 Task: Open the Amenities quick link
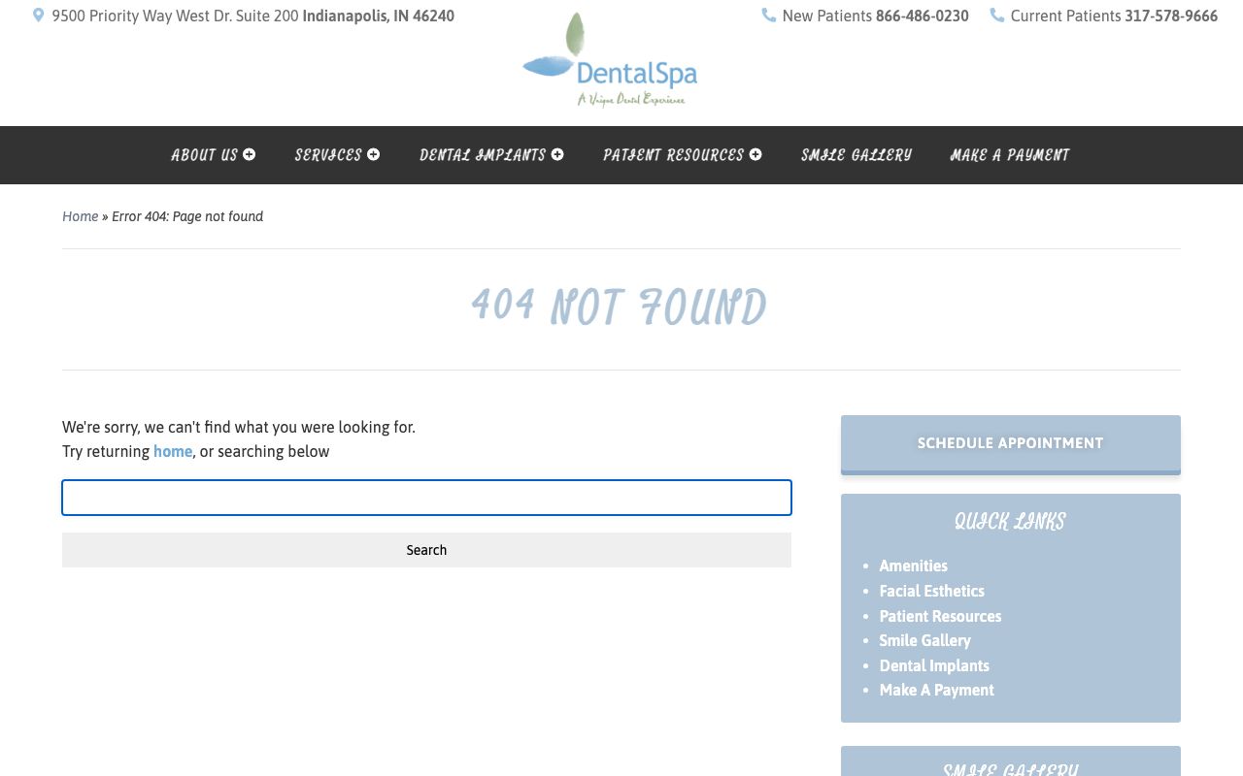pyautogui.click(x=913, y=566)
